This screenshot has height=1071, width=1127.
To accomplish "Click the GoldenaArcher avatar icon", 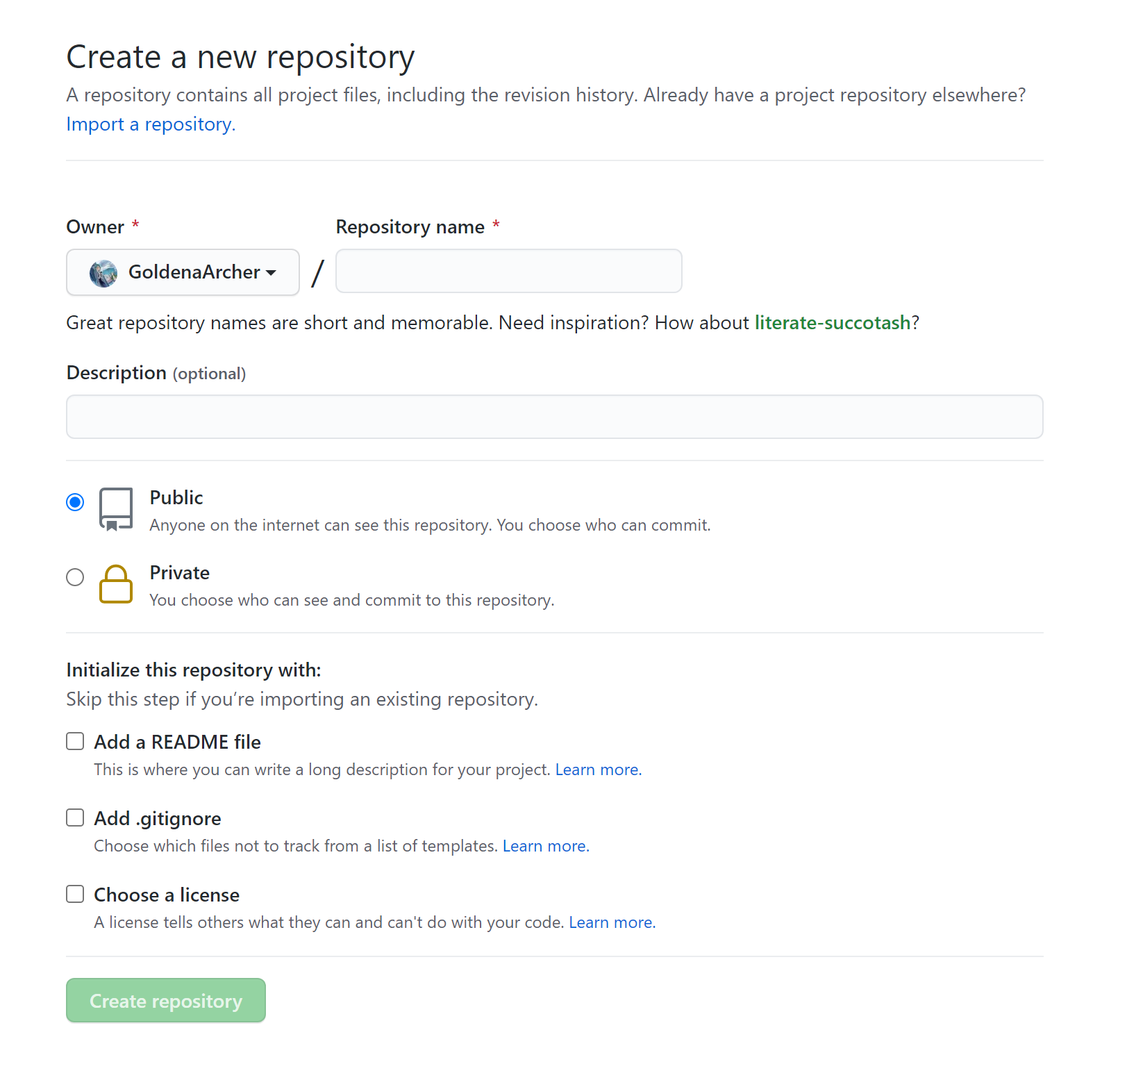I will pos(103,273).
